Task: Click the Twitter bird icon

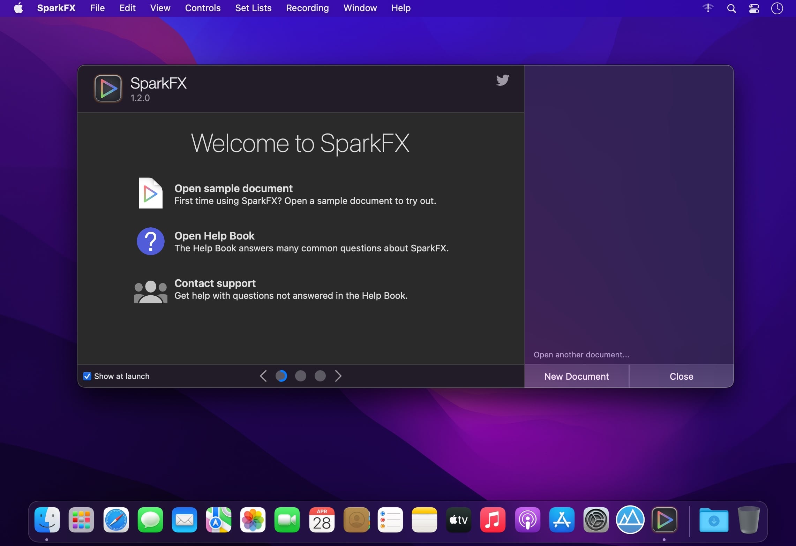Action: tap(502, 80)
